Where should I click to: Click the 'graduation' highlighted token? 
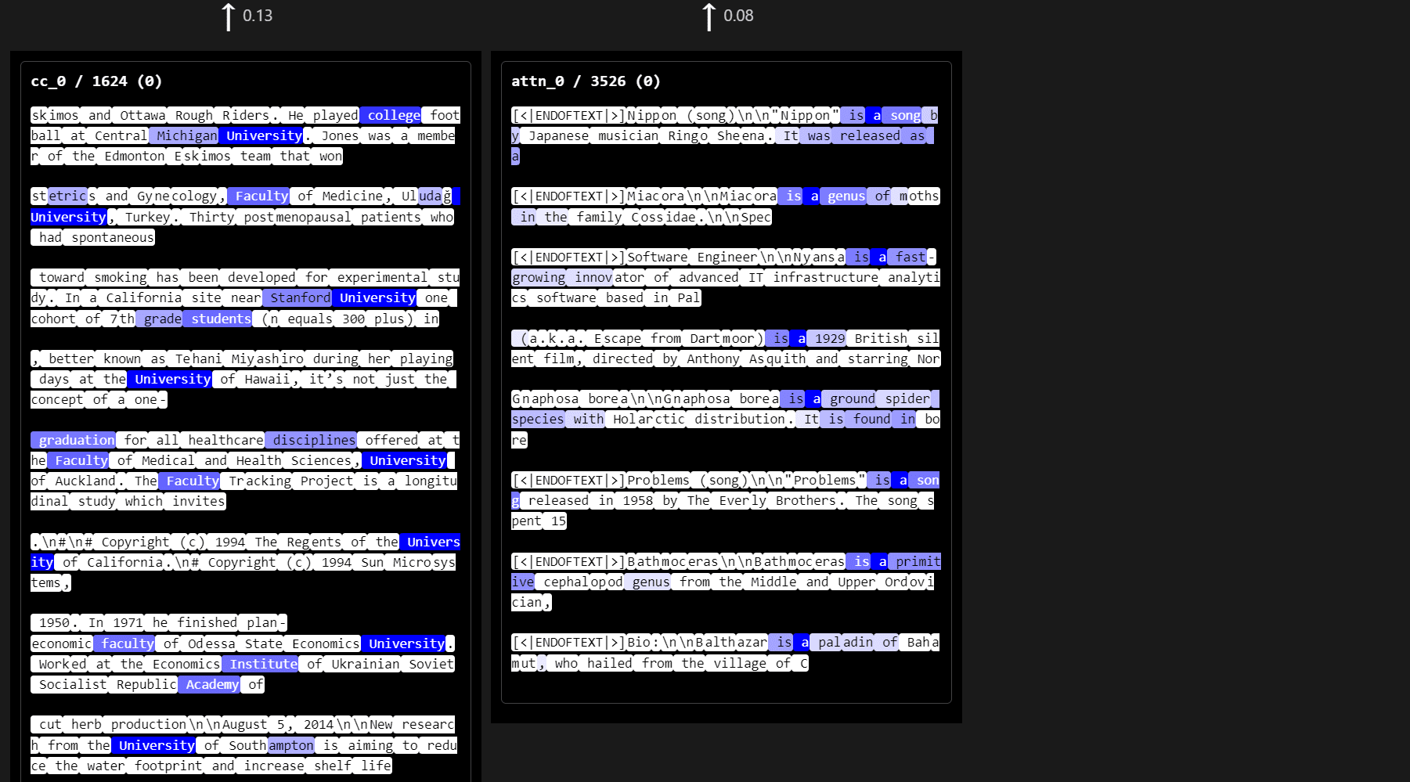tap(75, 440)
